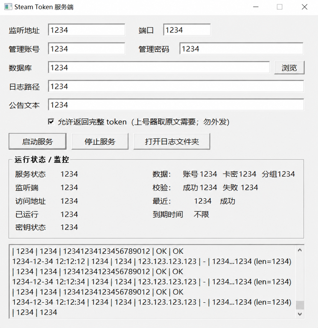Click the 管理账号 input field

(x=87, y=49)
